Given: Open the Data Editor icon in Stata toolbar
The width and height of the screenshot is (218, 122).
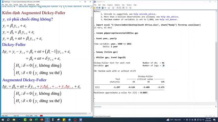Looking at the screenshot, I should click(x=118, y=8).
